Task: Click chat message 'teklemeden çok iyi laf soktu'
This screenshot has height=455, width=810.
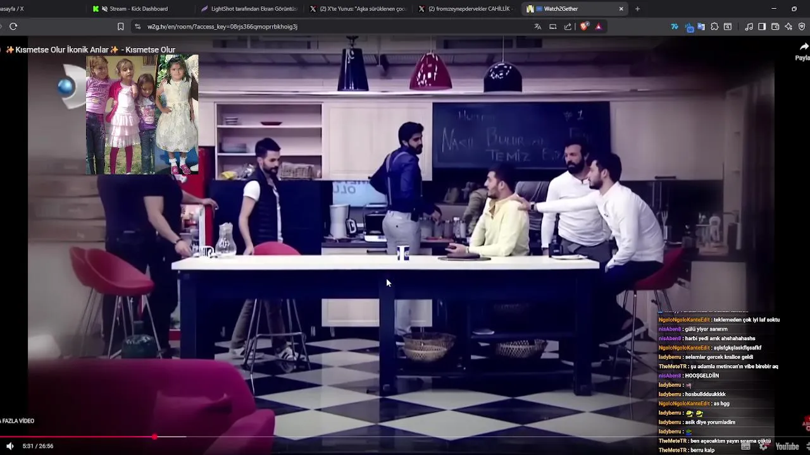Action: pyautogui.click(x=745, y=320)
